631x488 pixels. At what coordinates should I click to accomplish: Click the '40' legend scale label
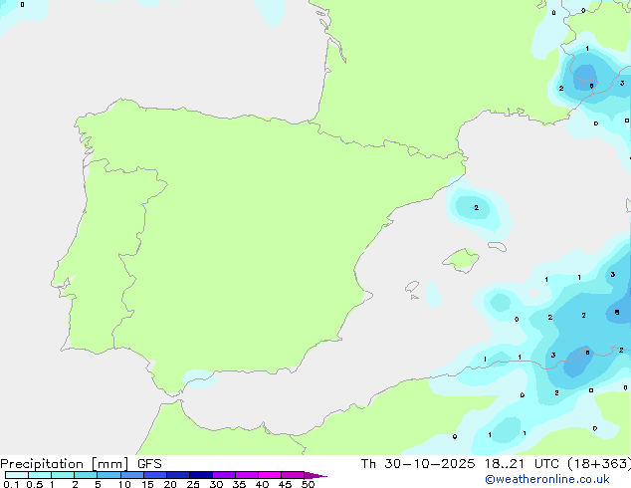(262, 484)
